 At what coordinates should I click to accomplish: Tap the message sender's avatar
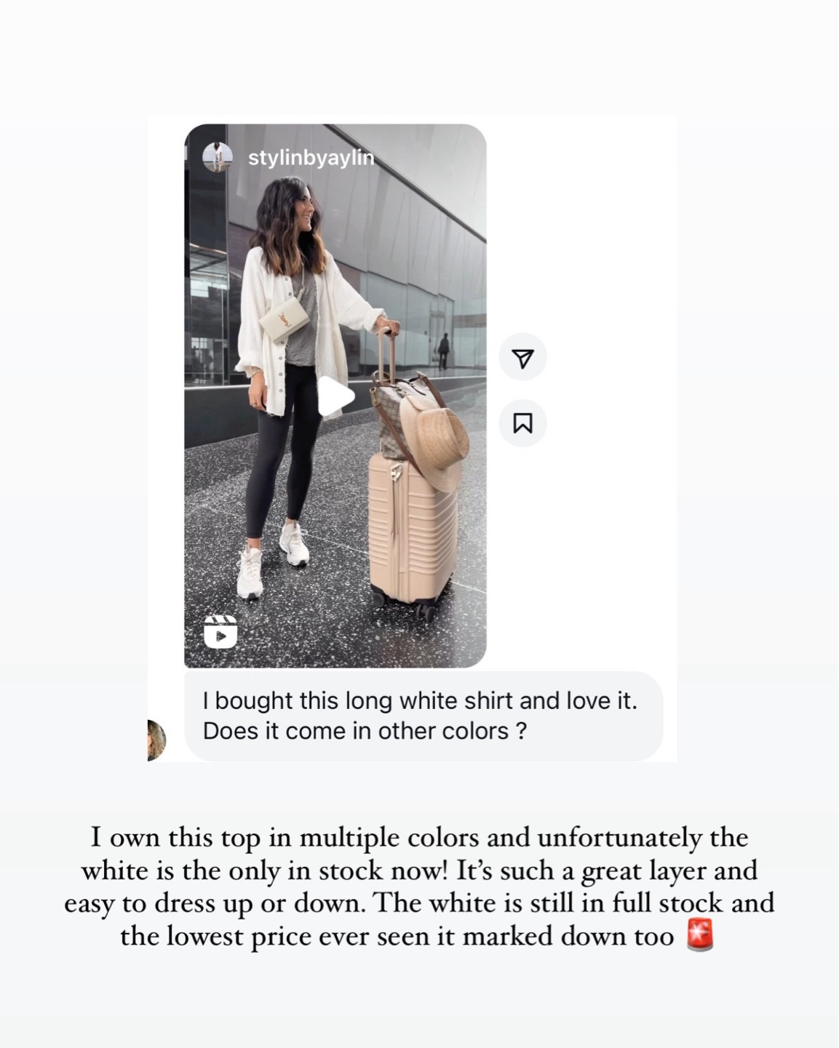[156, 740]
